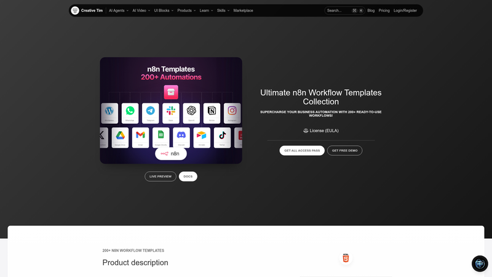Click the n8n logo pill
492x277 pixels.
click(x=171, y=153)
